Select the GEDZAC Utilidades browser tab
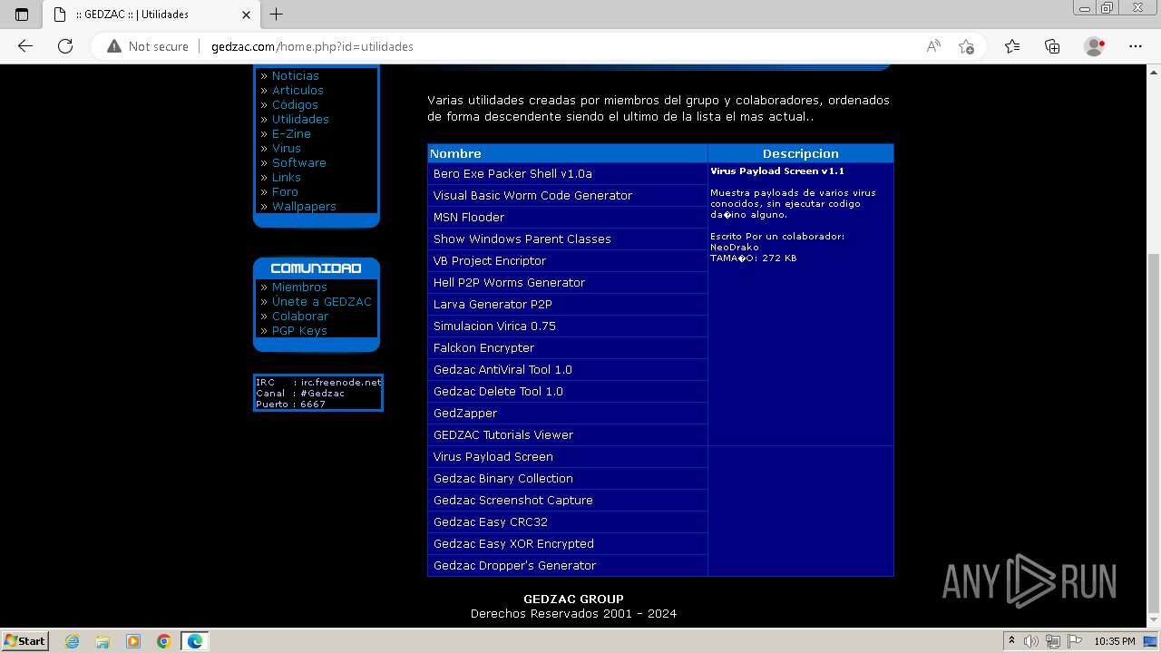1161x653 pixels. click(151, 15)
